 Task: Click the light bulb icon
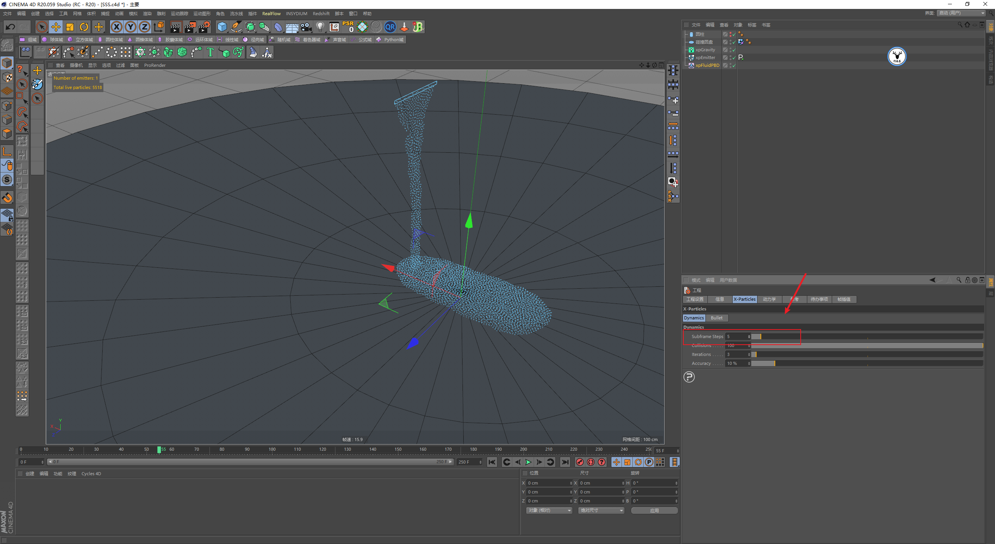pos(320,27)
